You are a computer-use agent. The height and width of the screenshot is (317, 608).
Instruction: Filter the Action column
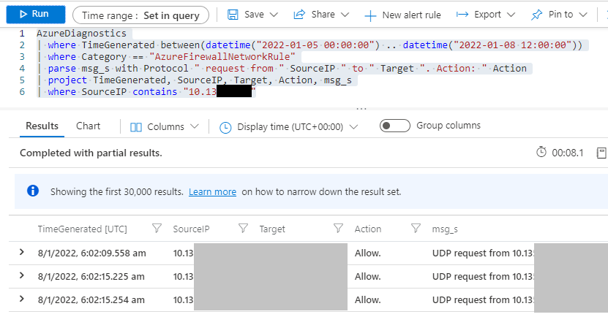coord(415,229)
